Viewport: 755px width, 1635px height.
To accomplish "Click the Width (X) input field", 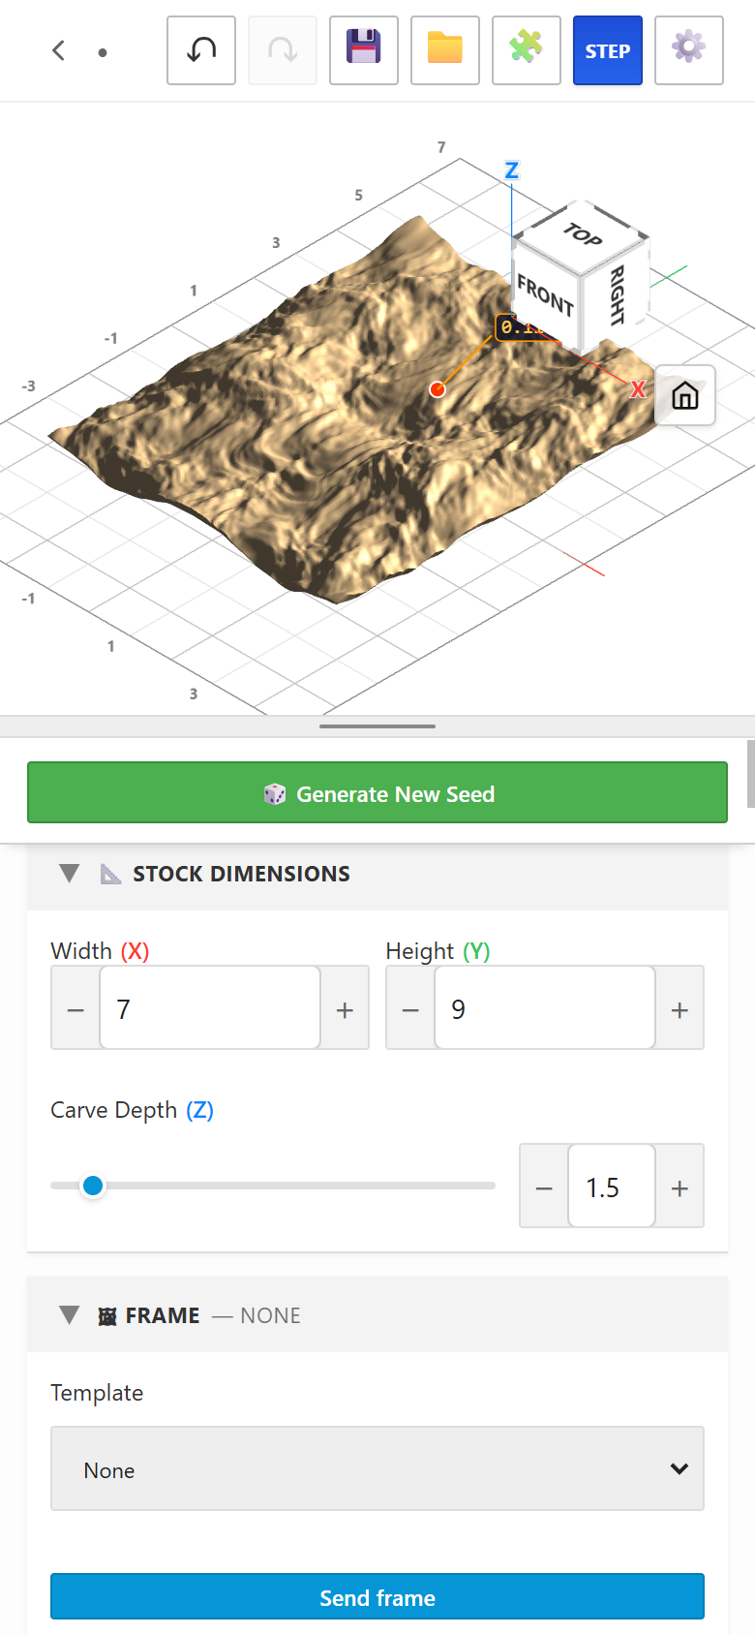I will coord(210,1008).
